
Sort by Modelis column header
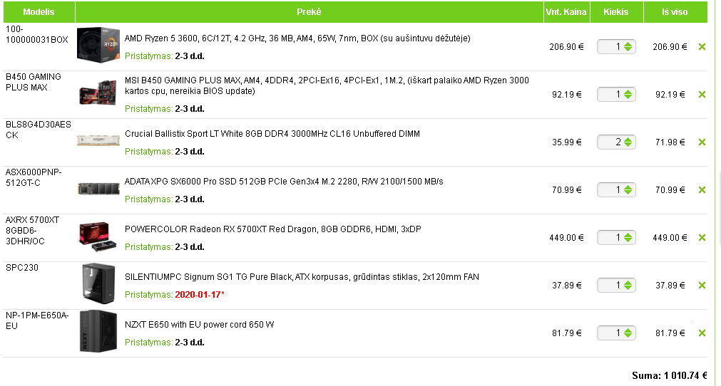point(39,12)
